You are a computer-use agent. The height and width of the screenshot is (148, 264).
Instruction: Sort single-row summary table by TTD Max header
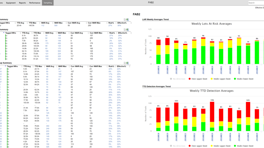click(32, 23)
